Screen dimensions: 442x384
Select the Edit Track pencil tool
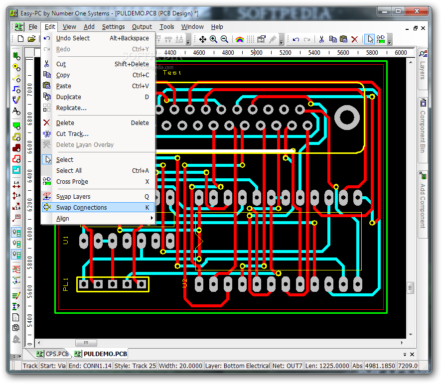(x=16, y=100)
